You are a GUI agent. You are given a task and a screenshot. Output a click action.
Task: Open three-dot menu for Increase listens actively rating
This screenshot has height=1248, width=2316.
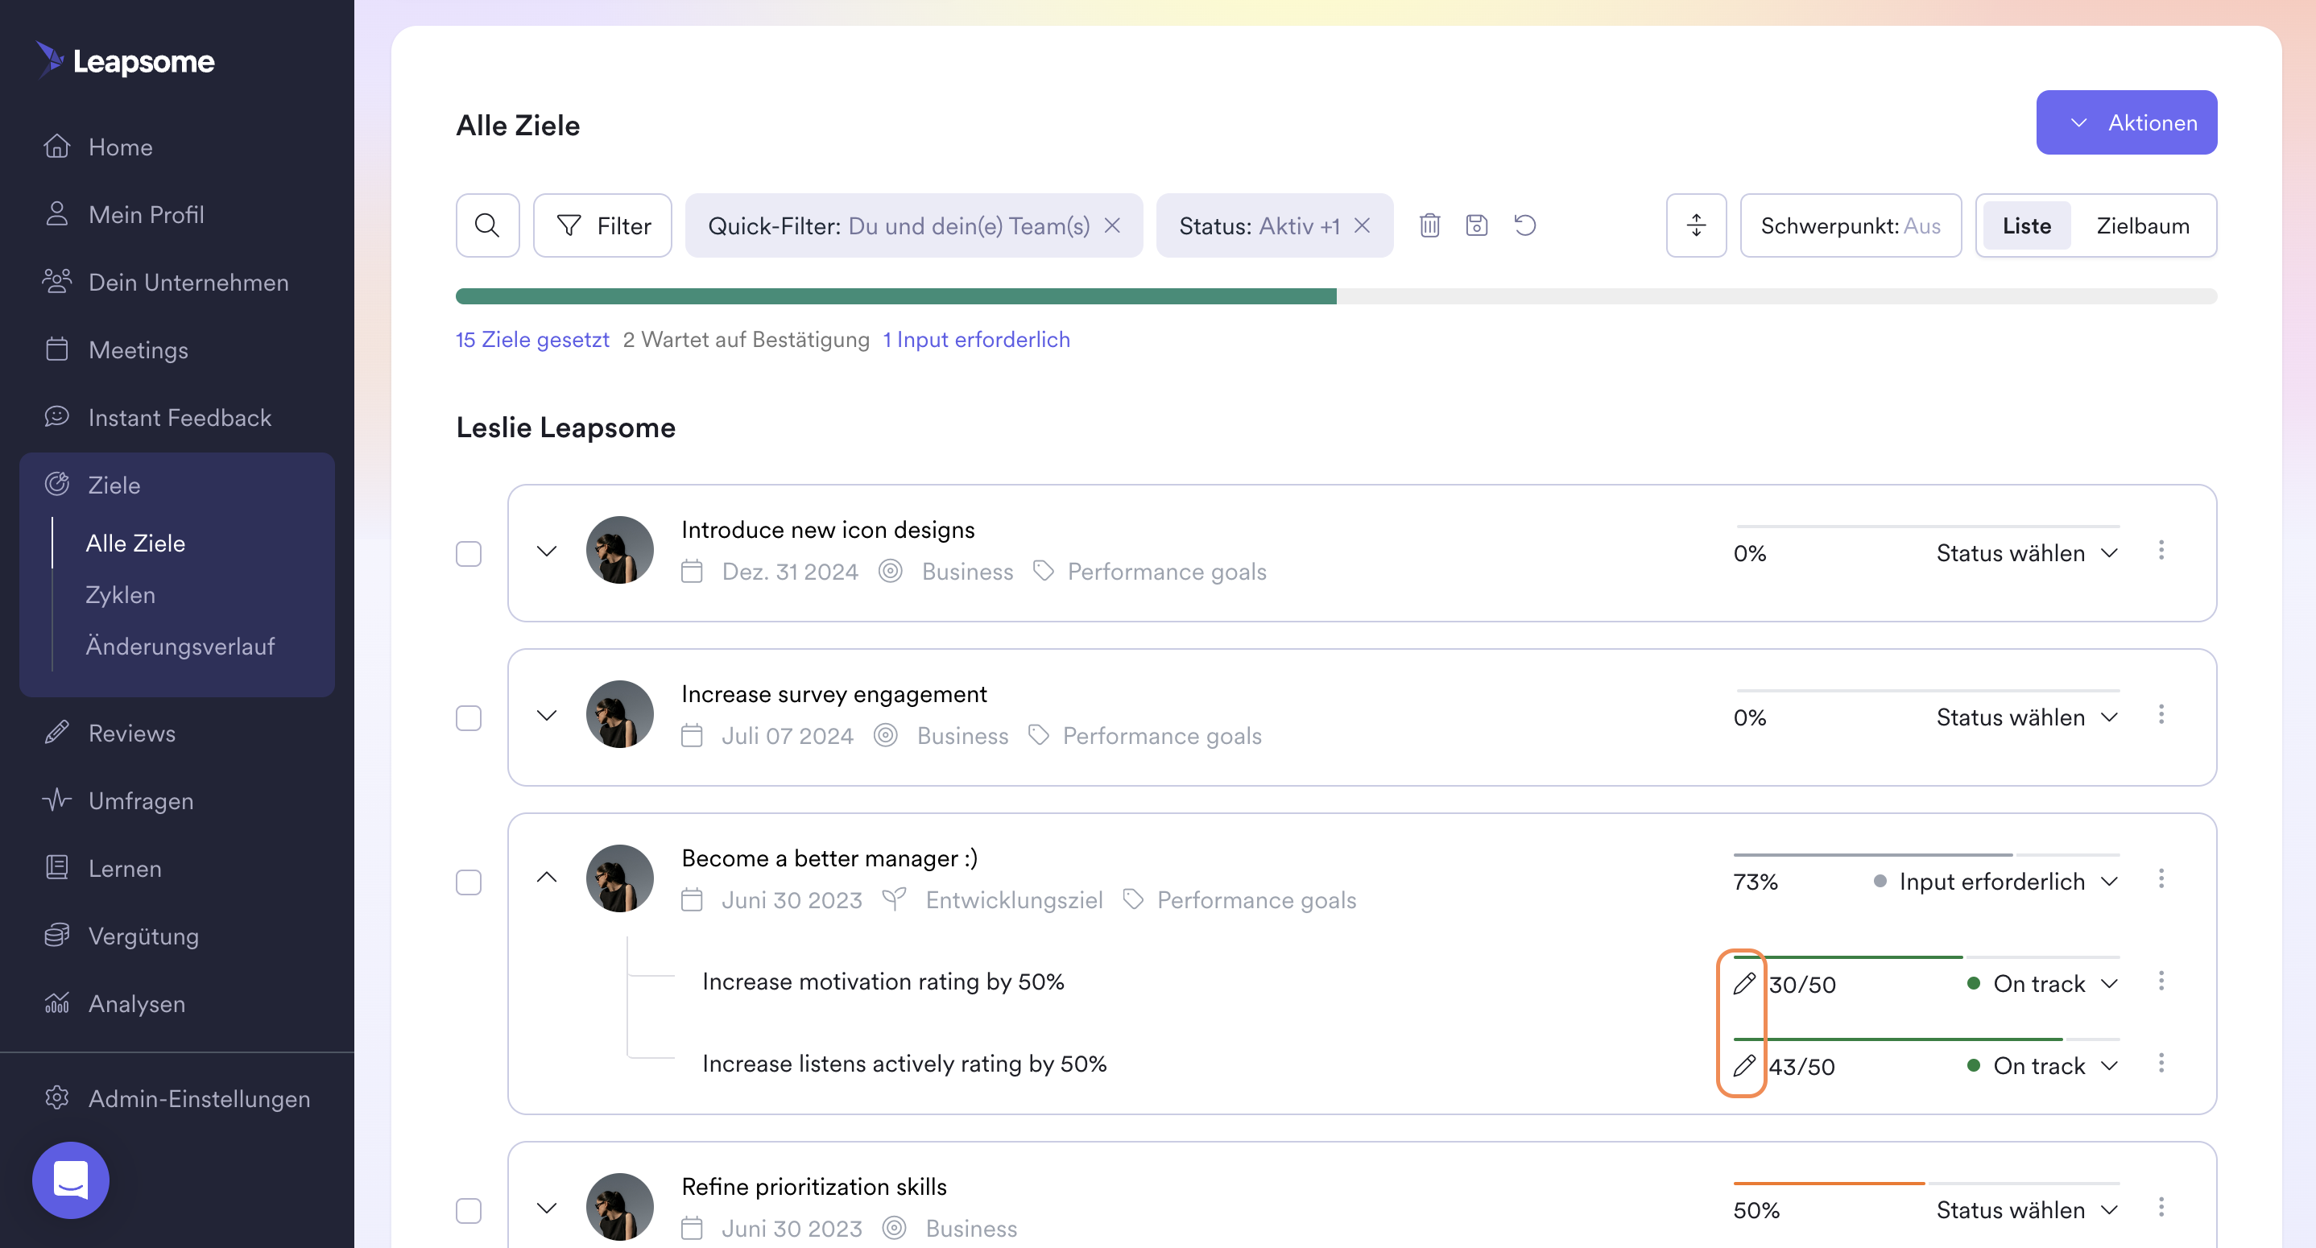tap(2161, 1064)
